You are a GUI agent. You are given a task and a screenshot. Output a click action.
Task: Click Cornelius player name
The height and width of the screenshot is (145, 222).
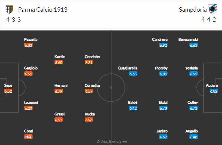[x=92, y=85]
